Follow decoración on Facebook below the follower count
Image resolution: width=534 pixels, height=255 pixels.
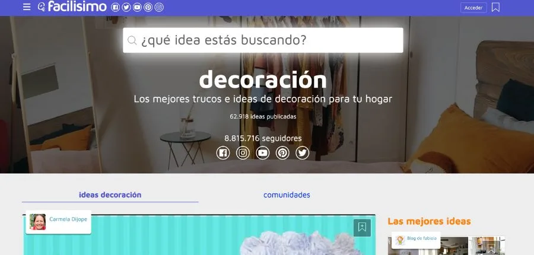point(223,153)
